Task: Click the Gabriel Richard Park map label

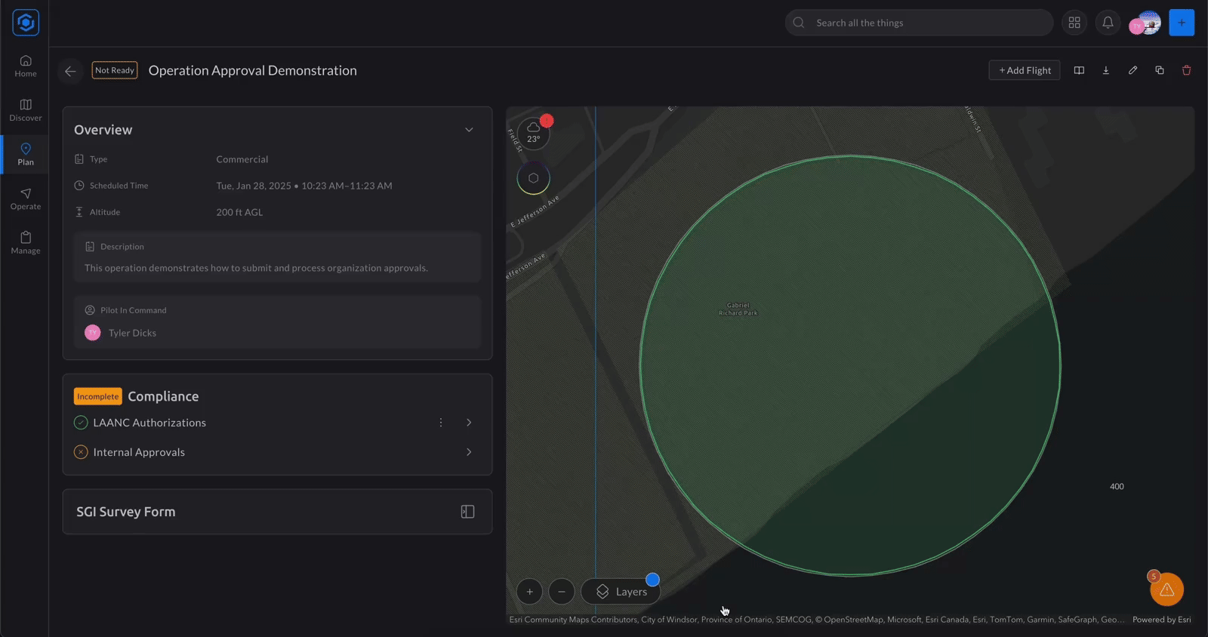Action: (738, 309)
